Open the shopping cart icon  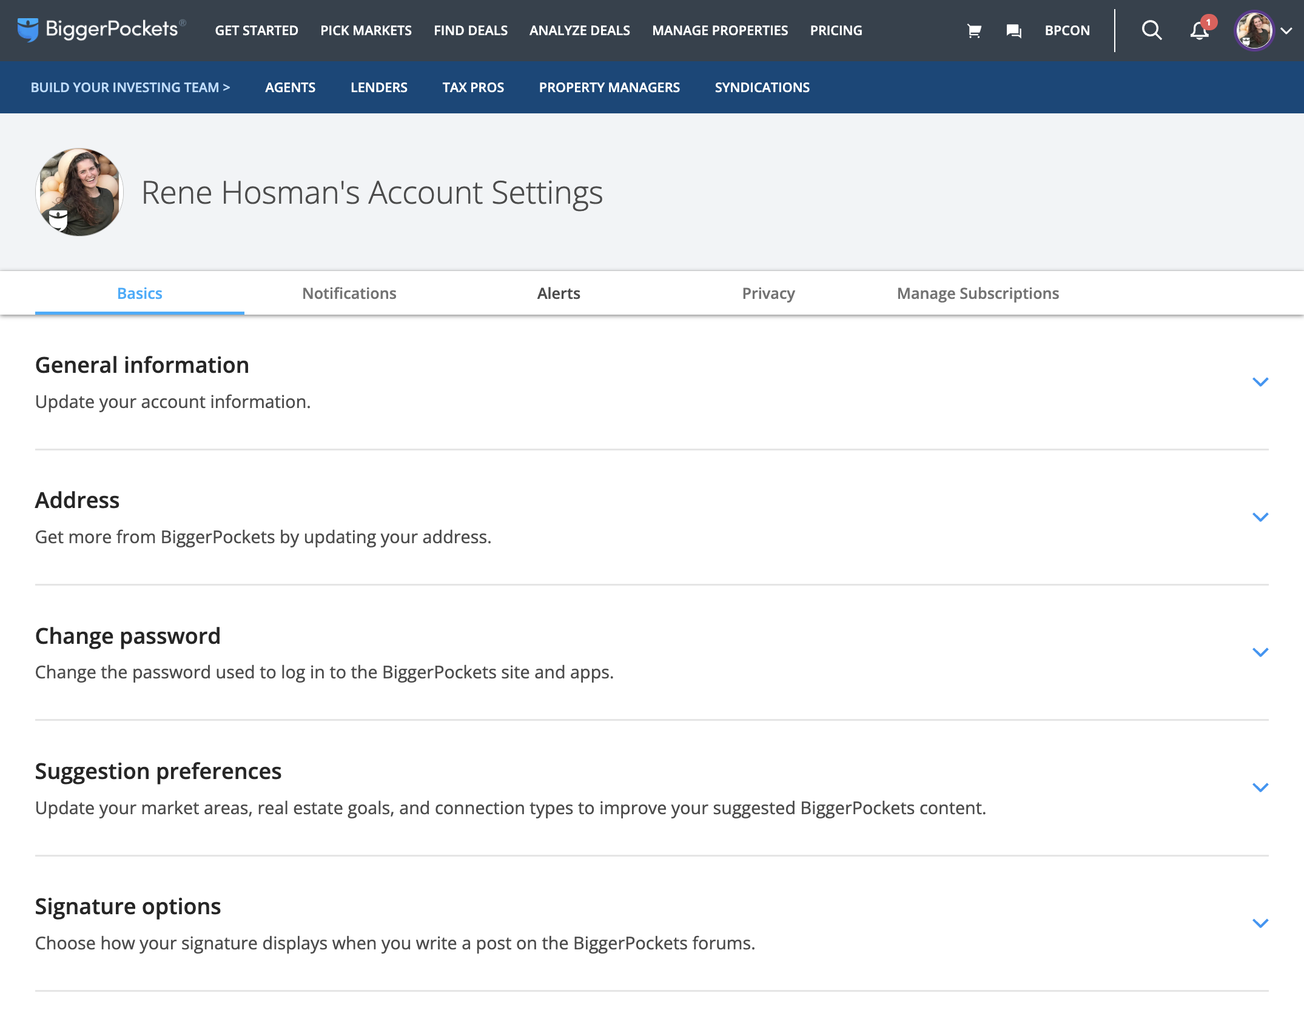click(974, 30)
